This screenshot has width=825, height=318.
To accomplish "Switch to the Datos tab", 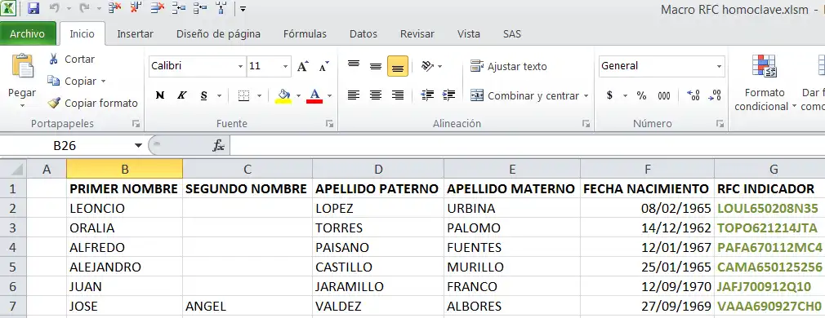I will pos(363,33).
